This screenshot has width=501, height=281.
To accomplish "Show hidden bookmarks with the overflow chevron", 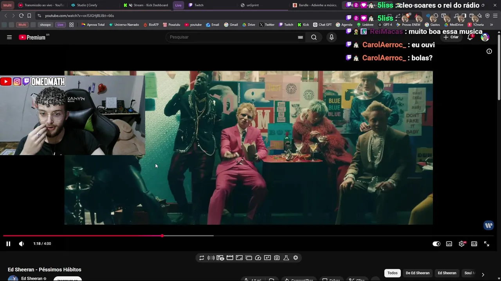I will 491,25.
